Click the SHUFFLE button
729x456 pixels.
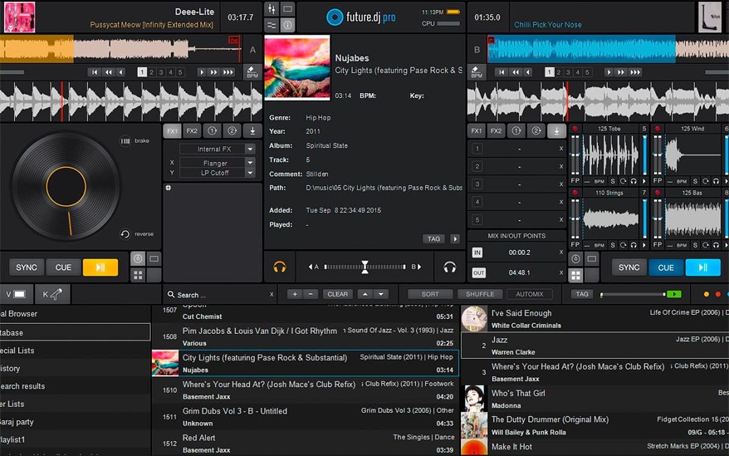[480, 294]
